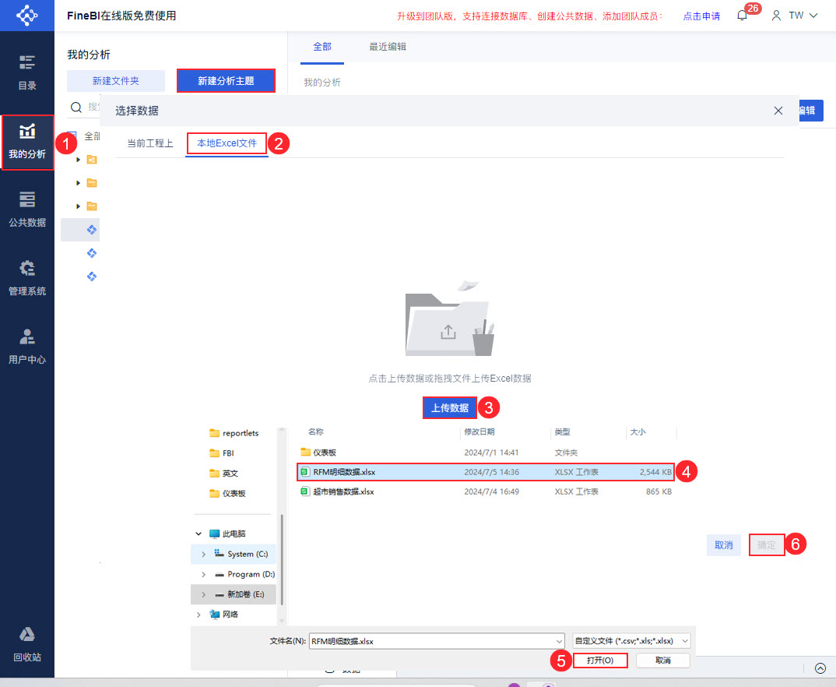
Task: Sort by 大小 column header
Action: [x=638, y=432]
